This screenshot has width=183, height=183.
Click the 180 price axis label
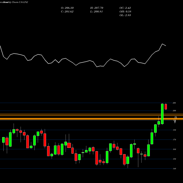[174, 130]
